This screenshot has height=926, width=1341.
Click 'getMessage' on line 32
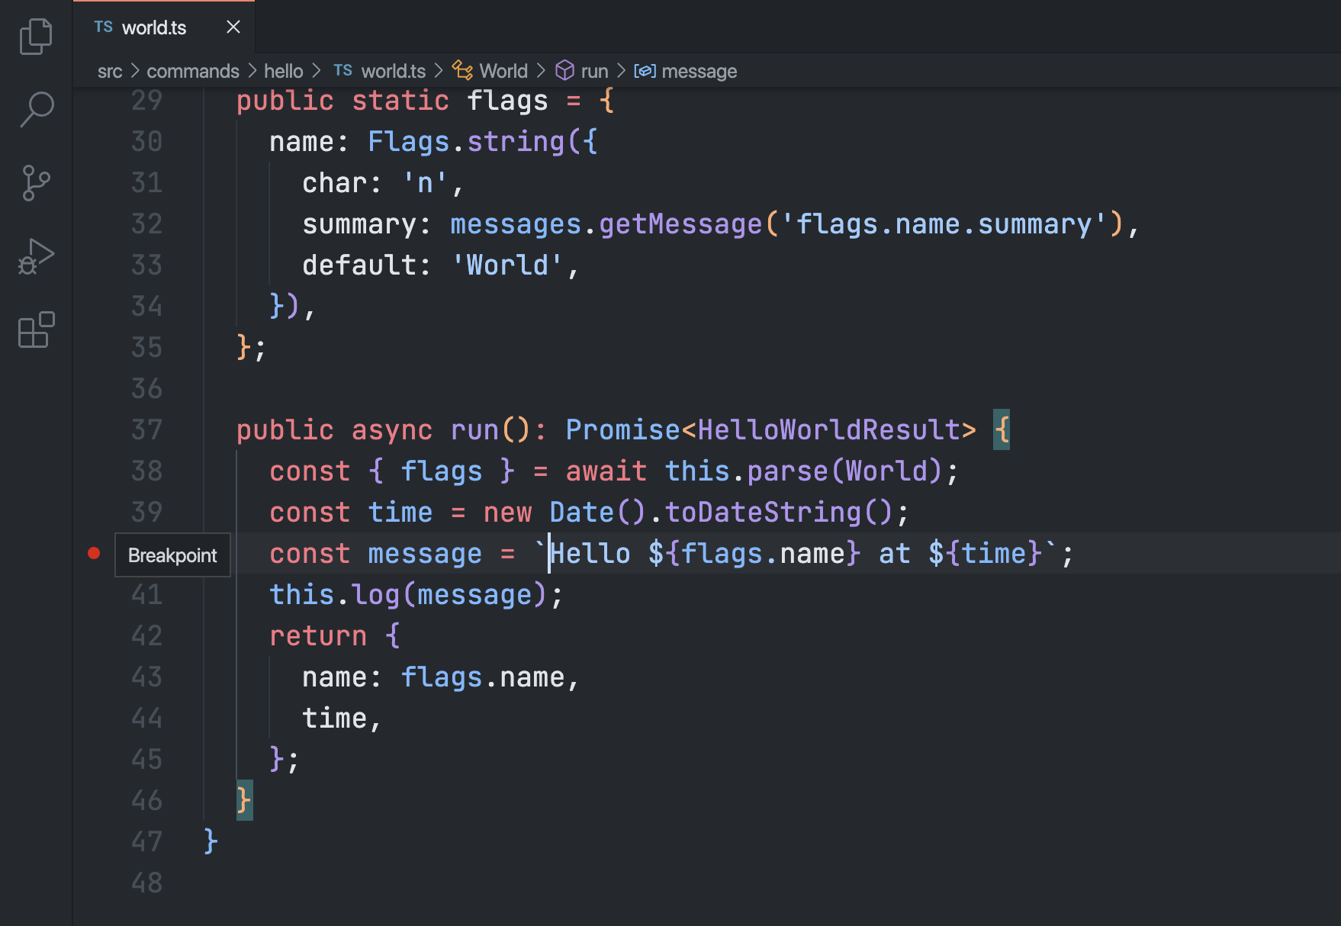[680, 224]
